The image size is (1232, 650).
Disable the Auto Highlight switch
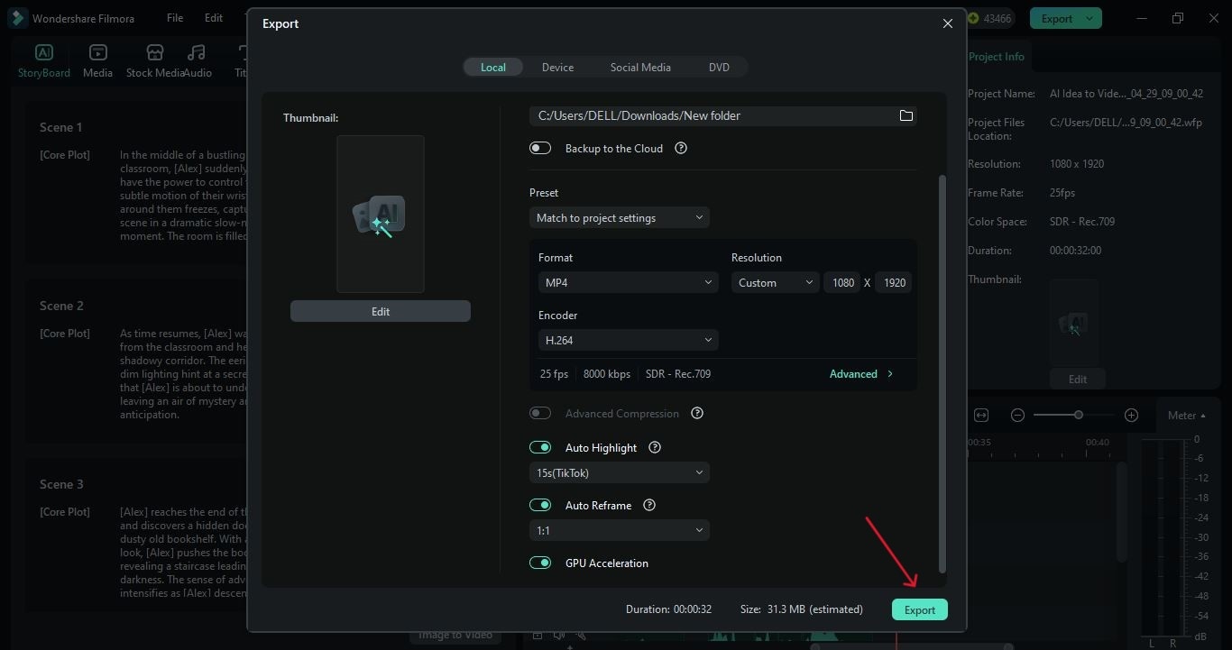(x=540, y=447)
